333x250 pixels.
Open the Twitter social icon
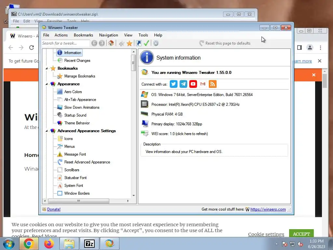[x=174, y=84]
